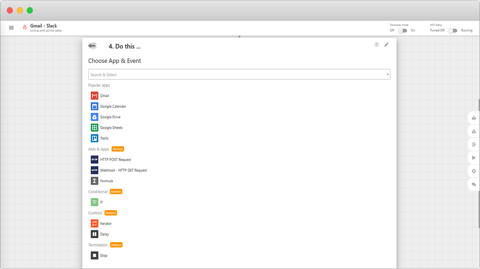Click Webhook - HTTP GET Request label
Screen dimensions: 480x269
point(123,170)
